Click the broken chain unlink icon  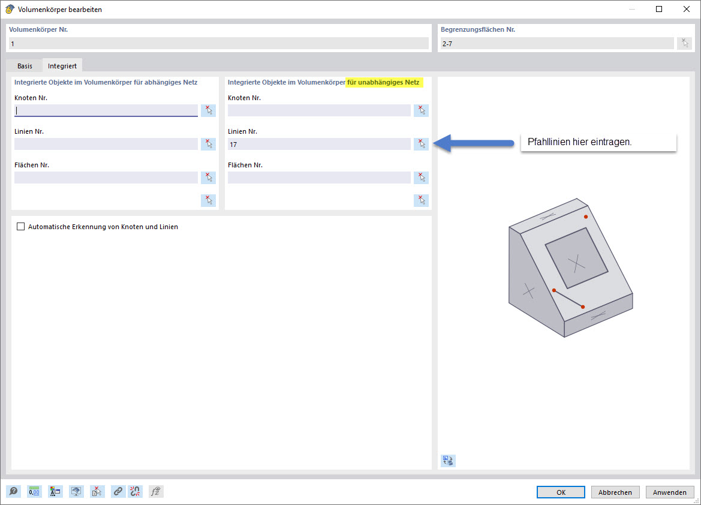[x=135, y=492]
